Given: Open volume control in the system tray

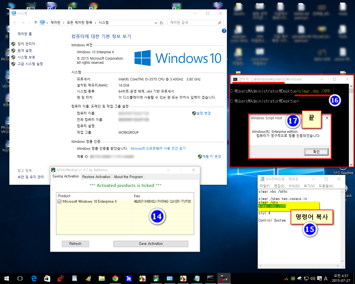Looking at the screenshot, I should tap(313, 278).
